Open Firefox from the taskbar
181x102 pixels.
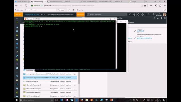(82, 100)
